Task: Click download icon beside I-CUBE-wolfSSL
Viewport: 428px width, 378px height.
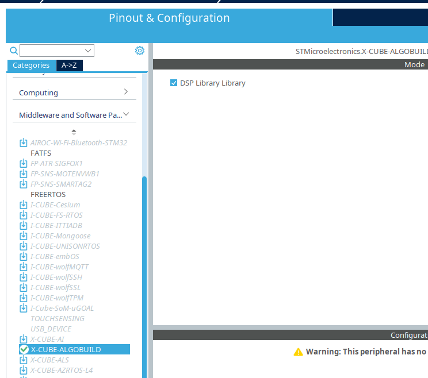Action: click(24, 287)
